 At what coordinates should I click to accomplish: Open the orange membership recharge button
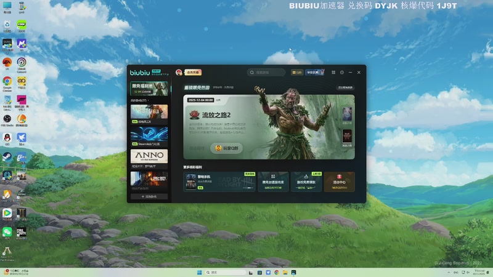(193, 72)
